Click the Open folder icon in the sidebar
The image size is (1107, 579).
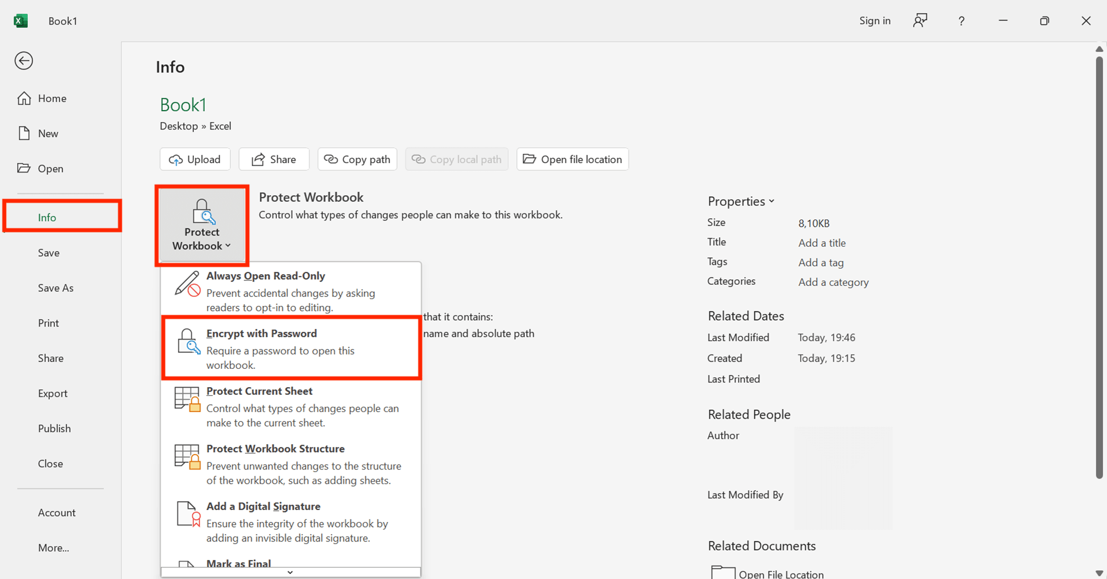point(24,168)
